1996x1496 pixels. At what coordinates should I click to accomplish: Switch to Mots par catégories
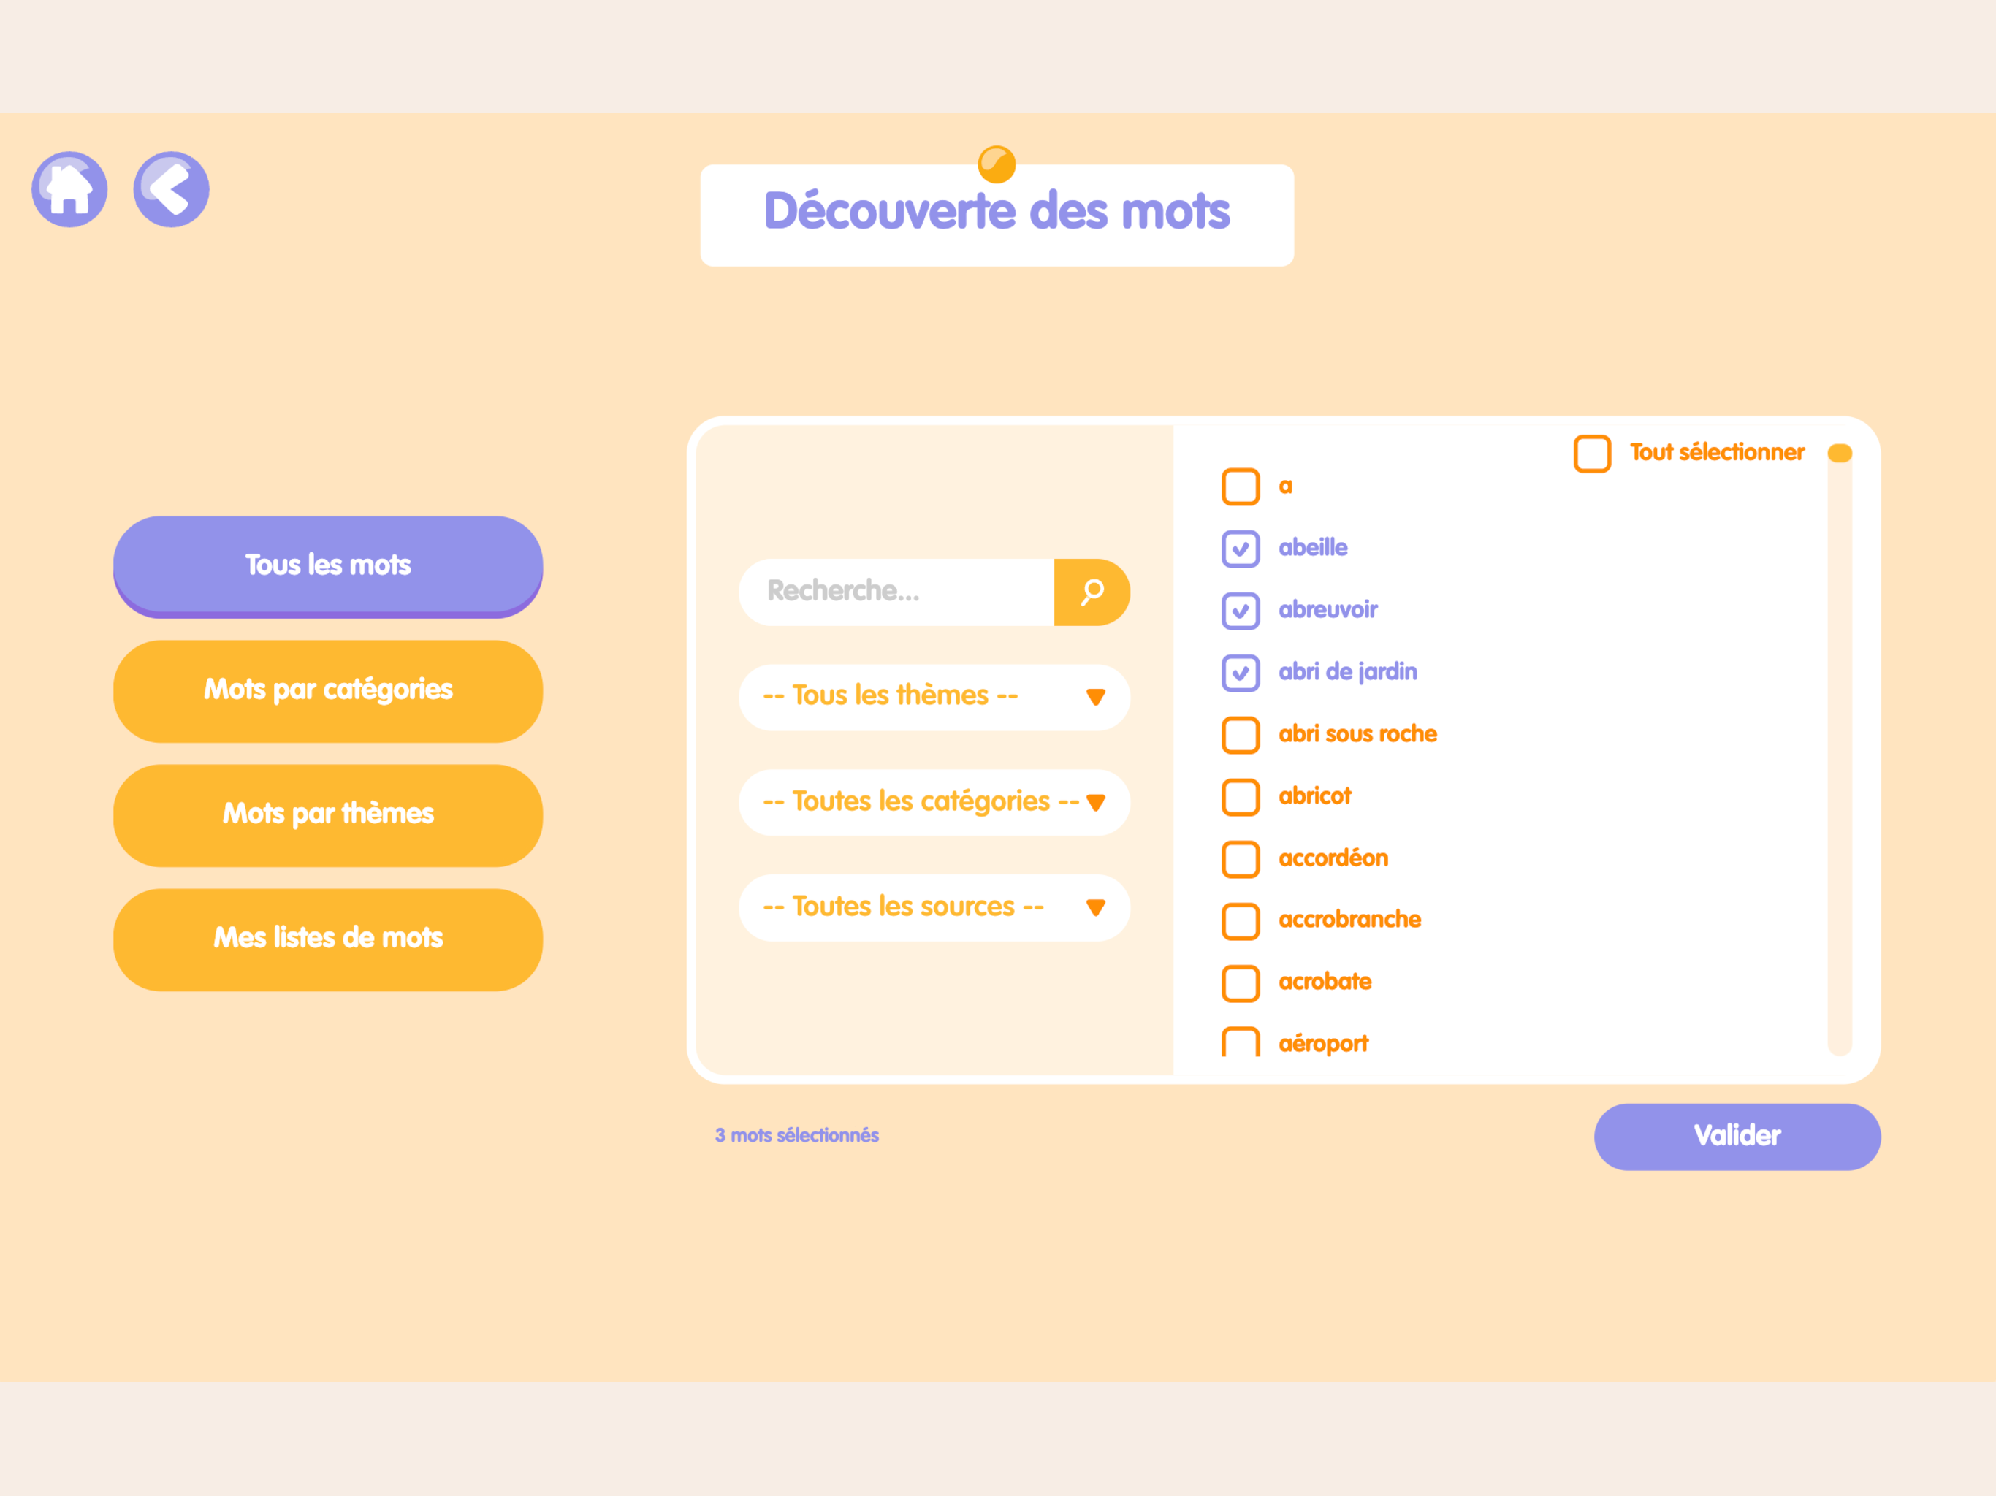[327, 690]
